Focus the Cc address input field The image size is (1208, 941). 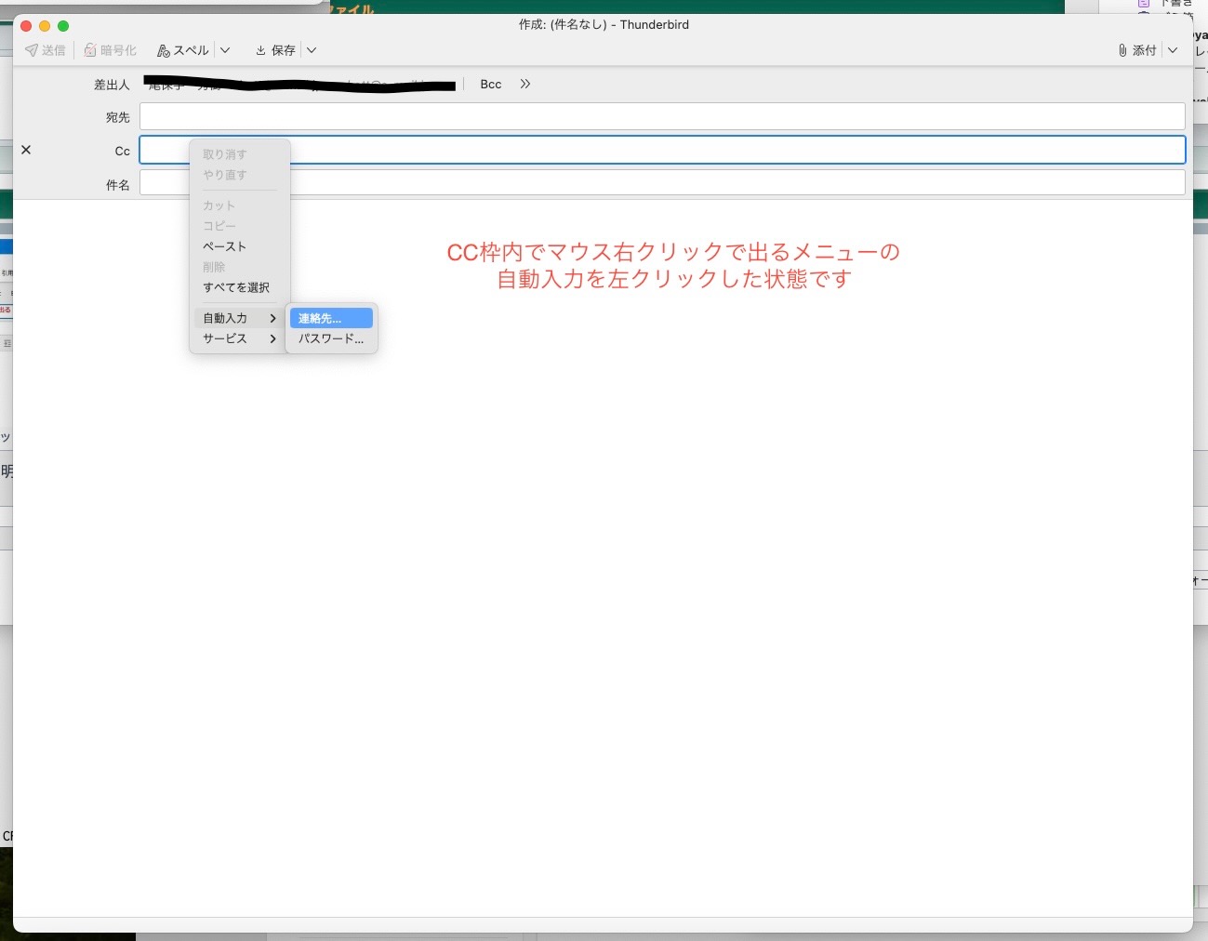735,150
